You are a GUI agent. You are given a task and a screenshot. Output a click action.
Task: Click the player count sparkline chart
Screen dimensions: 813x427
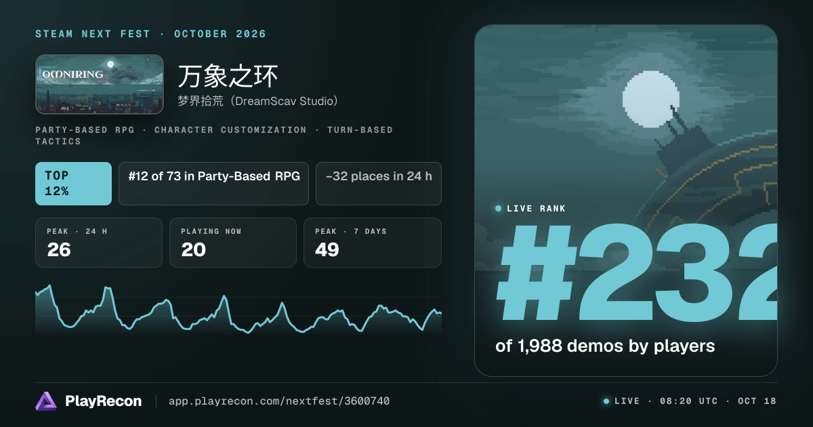[x=238, y=309]
